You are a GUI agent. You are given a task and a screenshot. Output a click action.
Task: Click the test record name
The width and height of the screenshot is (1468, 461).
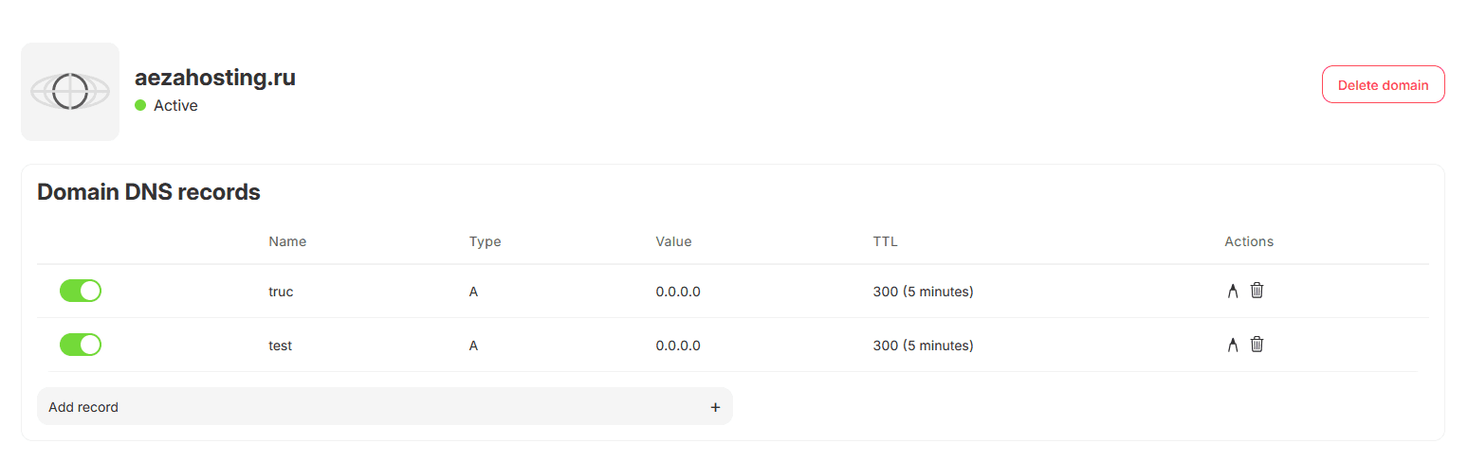point(280,346)
